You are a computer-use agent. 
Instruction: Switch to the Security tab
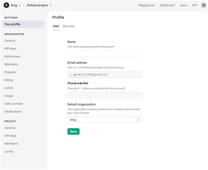pos(68,26)
